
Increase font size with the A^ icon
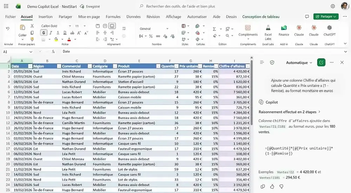pyautogui.click(x=79, y=33)
